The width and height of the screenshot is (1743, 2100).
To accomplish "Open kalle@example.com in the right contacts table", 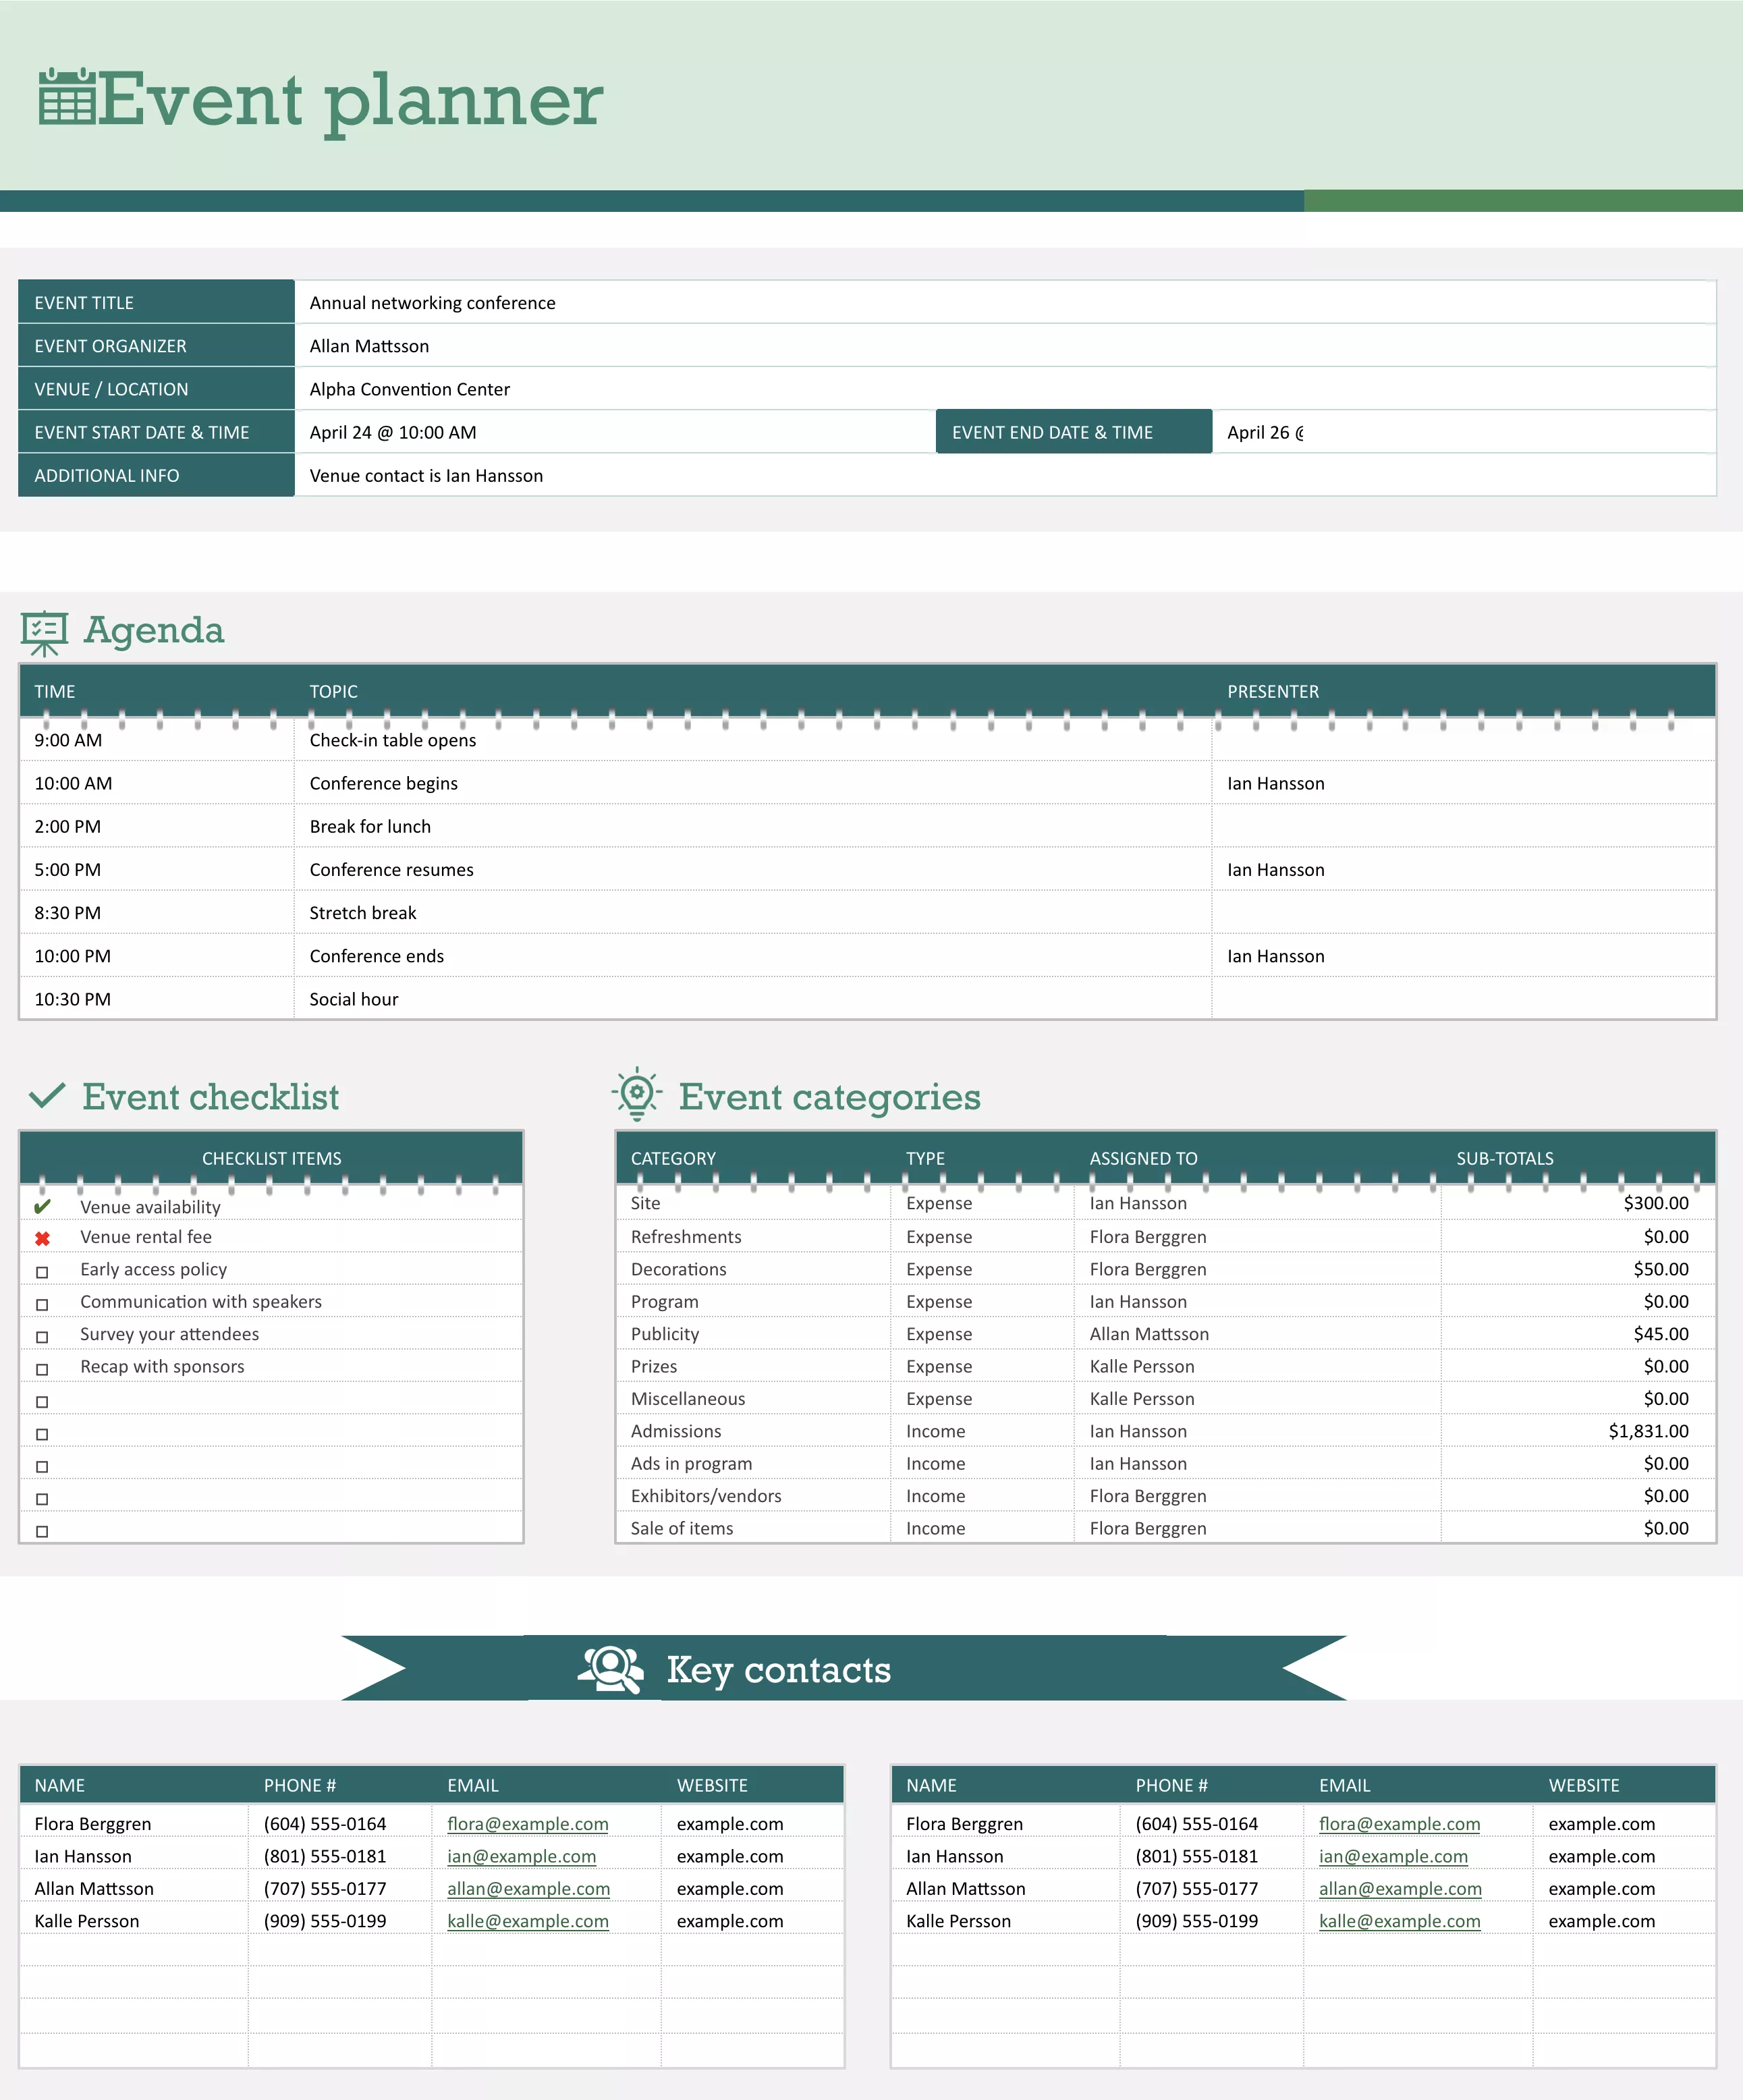I will (x=1400, y=1921).
